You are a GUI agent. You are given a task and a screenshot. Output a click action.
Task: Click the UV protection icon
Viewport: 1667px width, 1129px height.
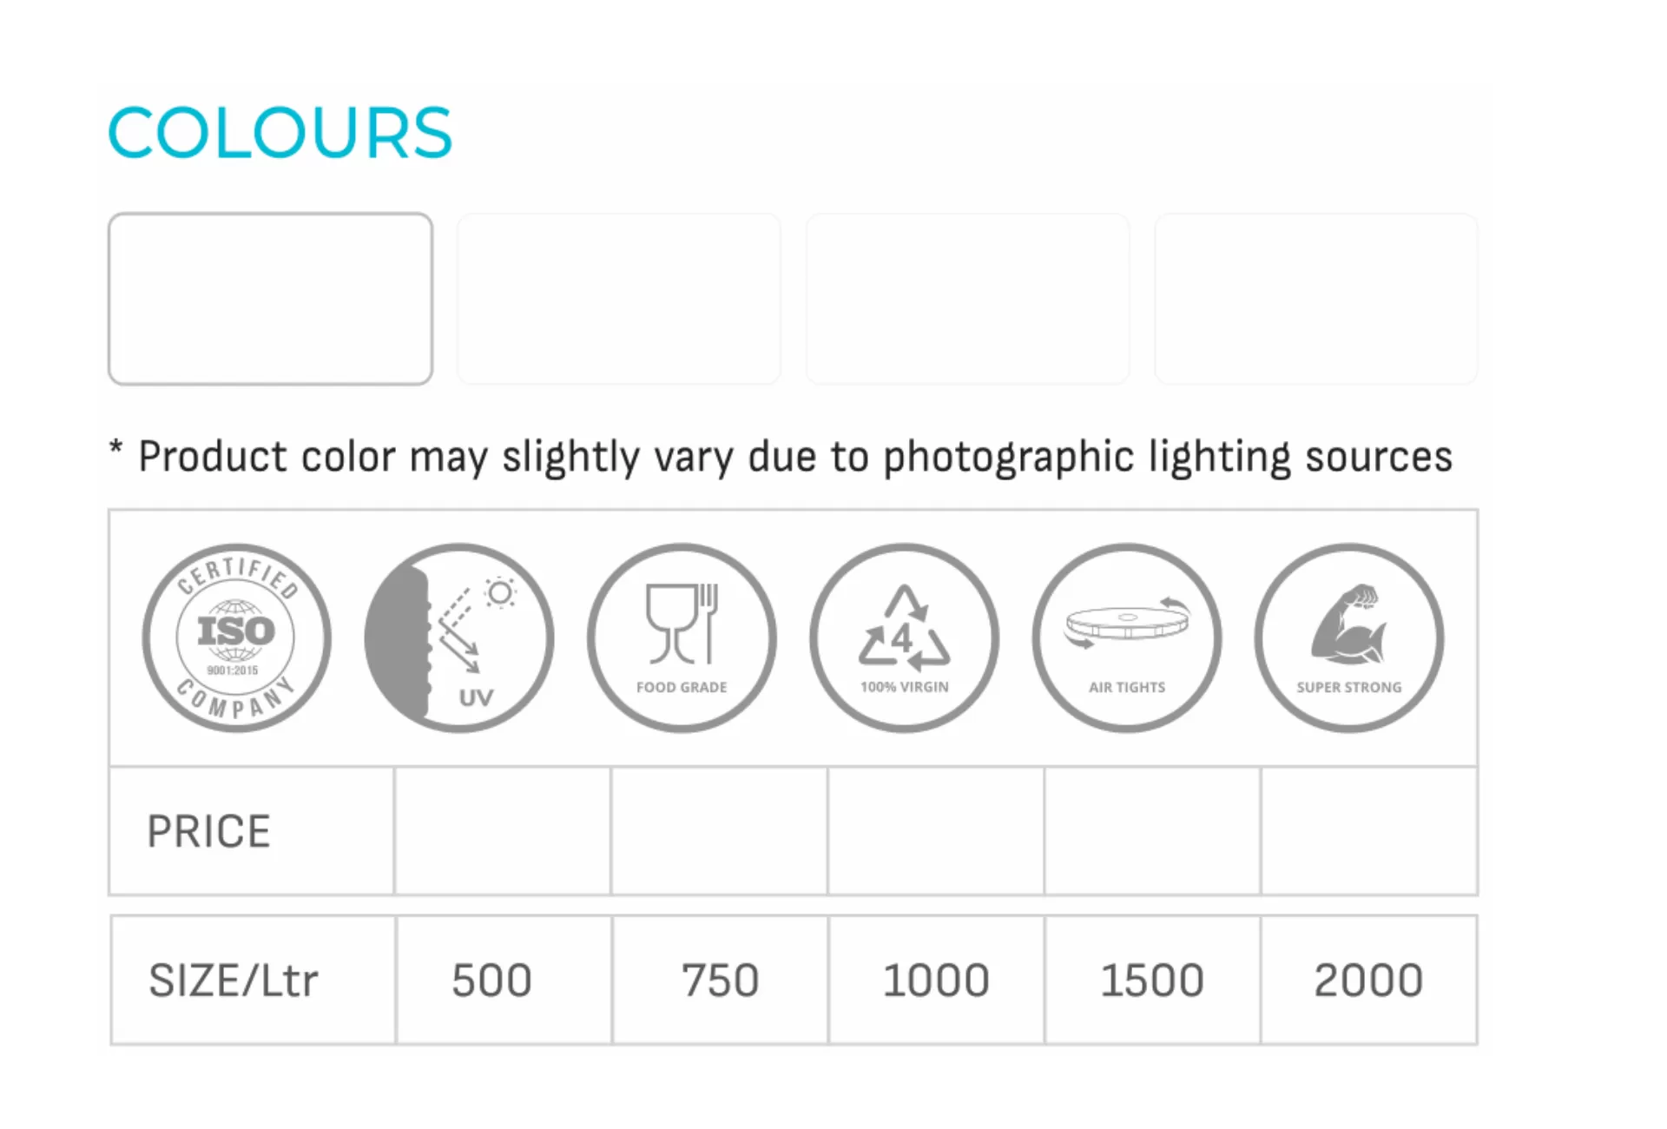tap(459, 638)
